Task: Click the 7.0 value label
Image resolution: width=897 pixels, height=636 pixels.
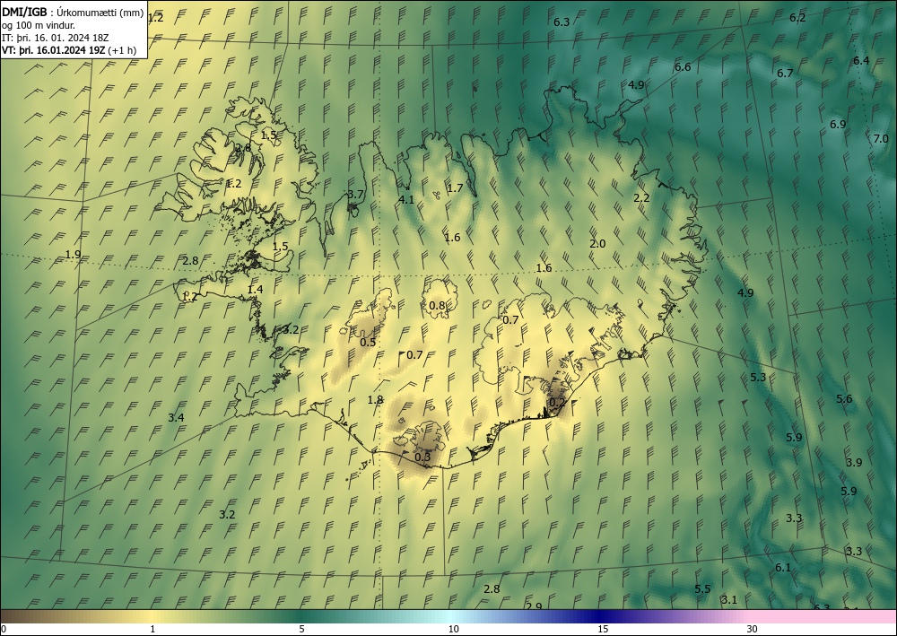Action: click(x=881, y=138)
